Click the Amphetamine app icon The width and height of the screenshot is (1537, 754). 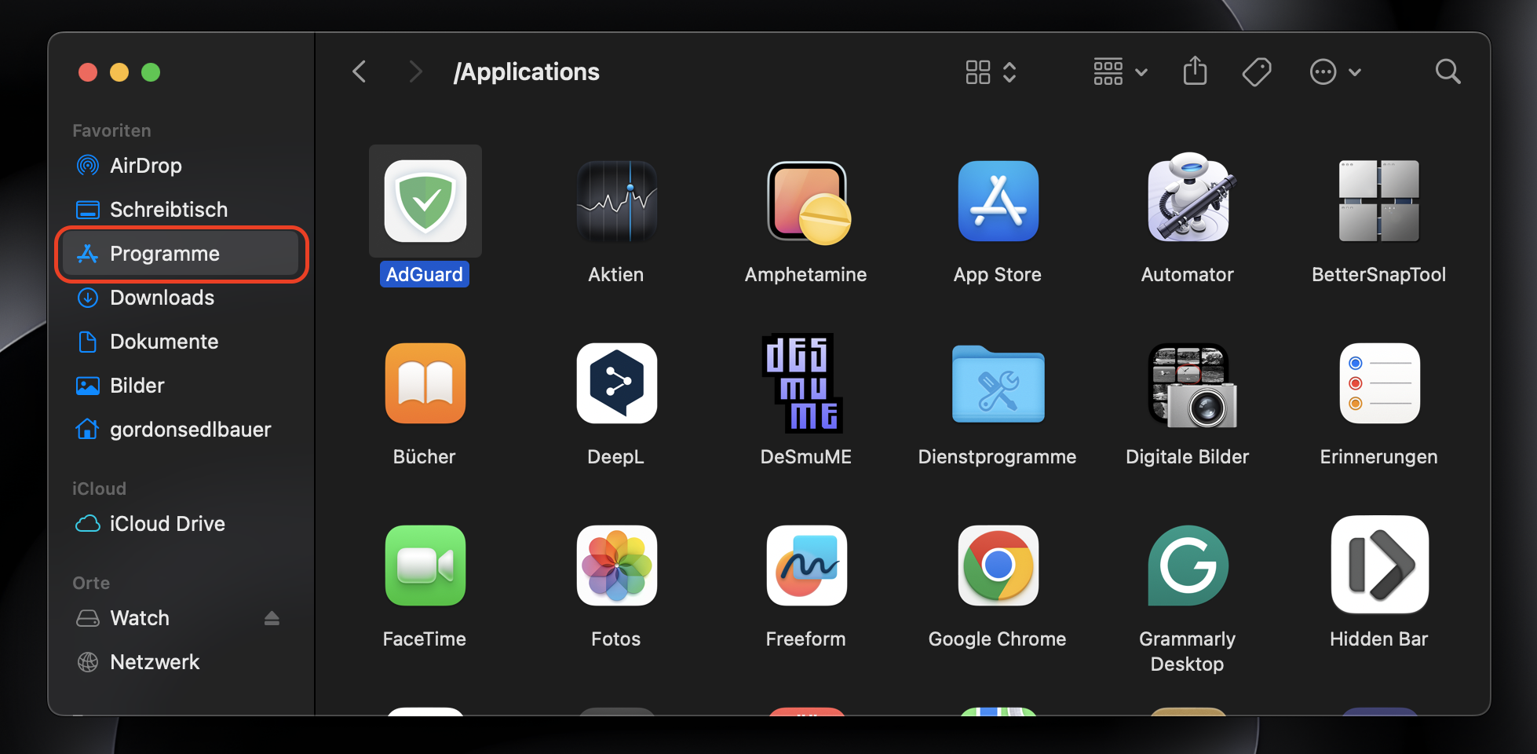(x=808, y=203)
